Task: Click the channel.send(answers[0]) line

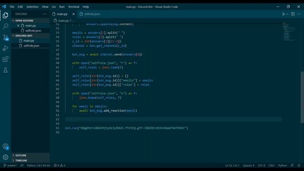Action: 107,55
